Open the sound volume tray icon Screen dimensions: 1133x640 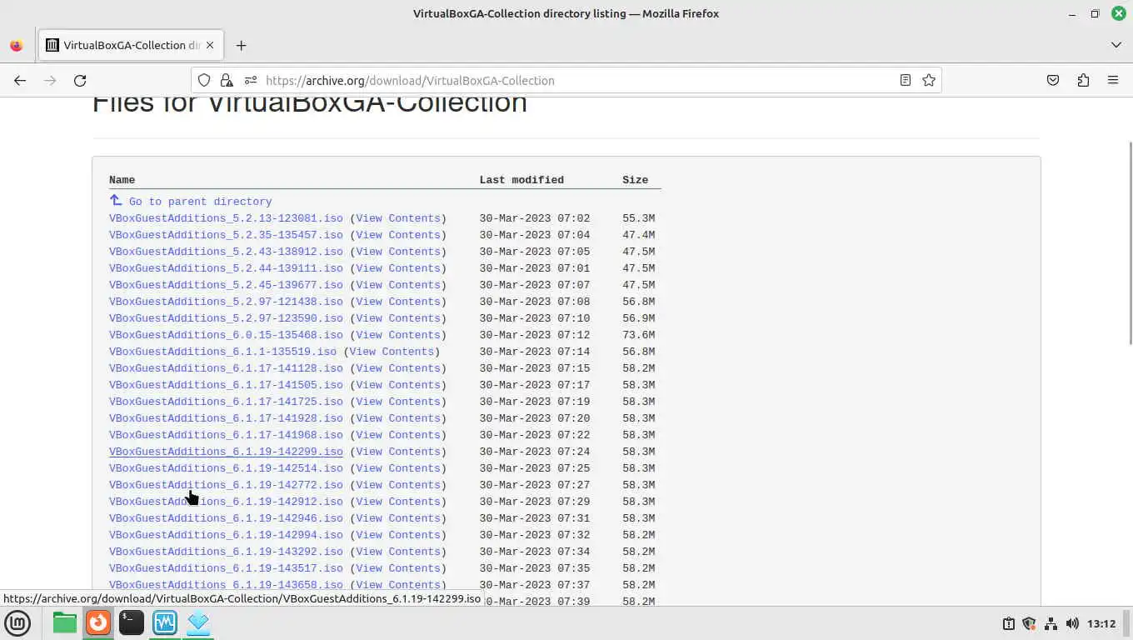coord(1072,623)
